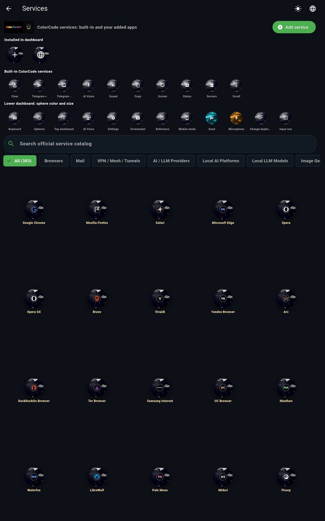Open the DuckDuckGo Browser service
The height and width of the screenshot is (521, 325).
pos(34,388)
